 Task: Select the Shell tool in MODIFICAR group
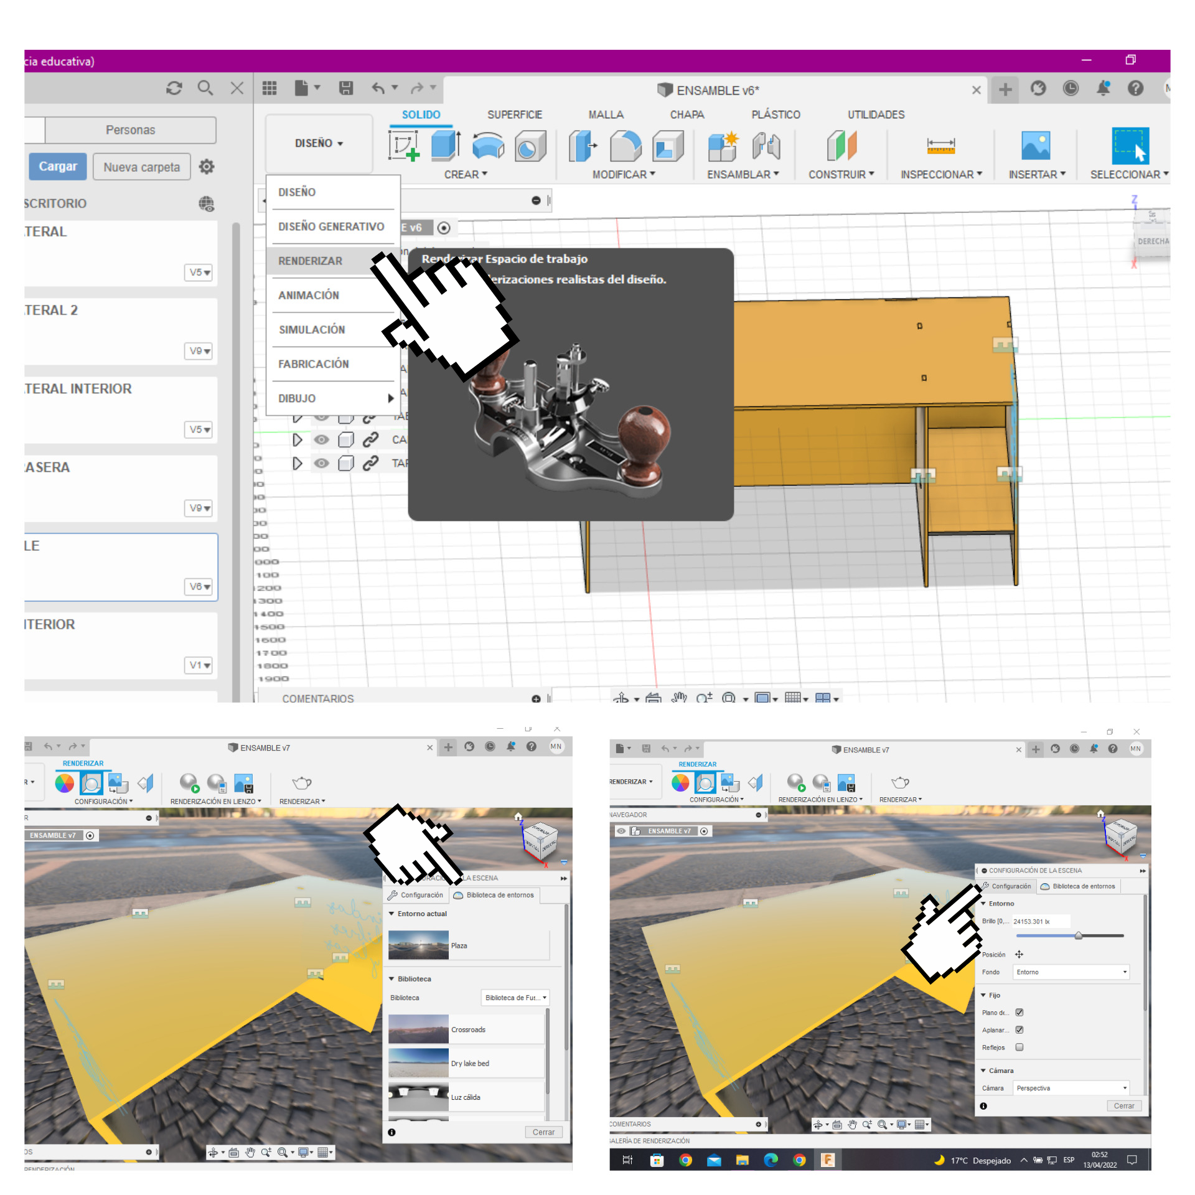pos(667,146)
